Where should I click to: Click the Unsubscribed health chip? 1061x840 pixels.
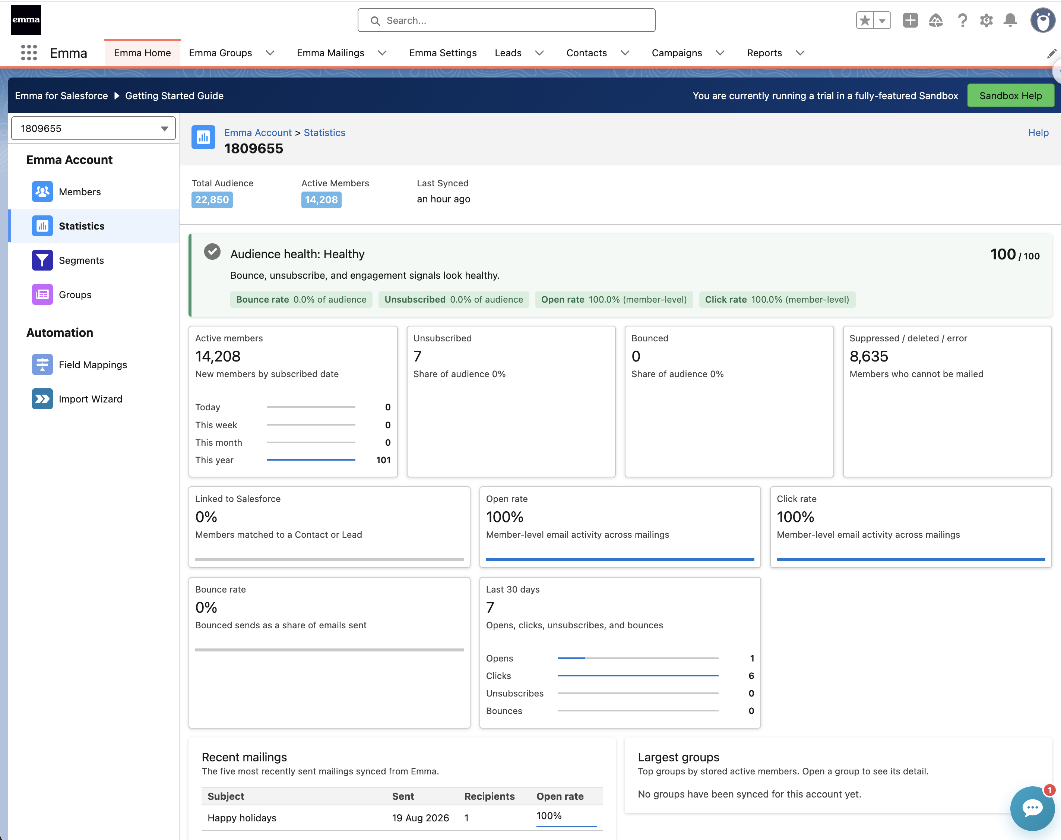[x=453, y=300]
